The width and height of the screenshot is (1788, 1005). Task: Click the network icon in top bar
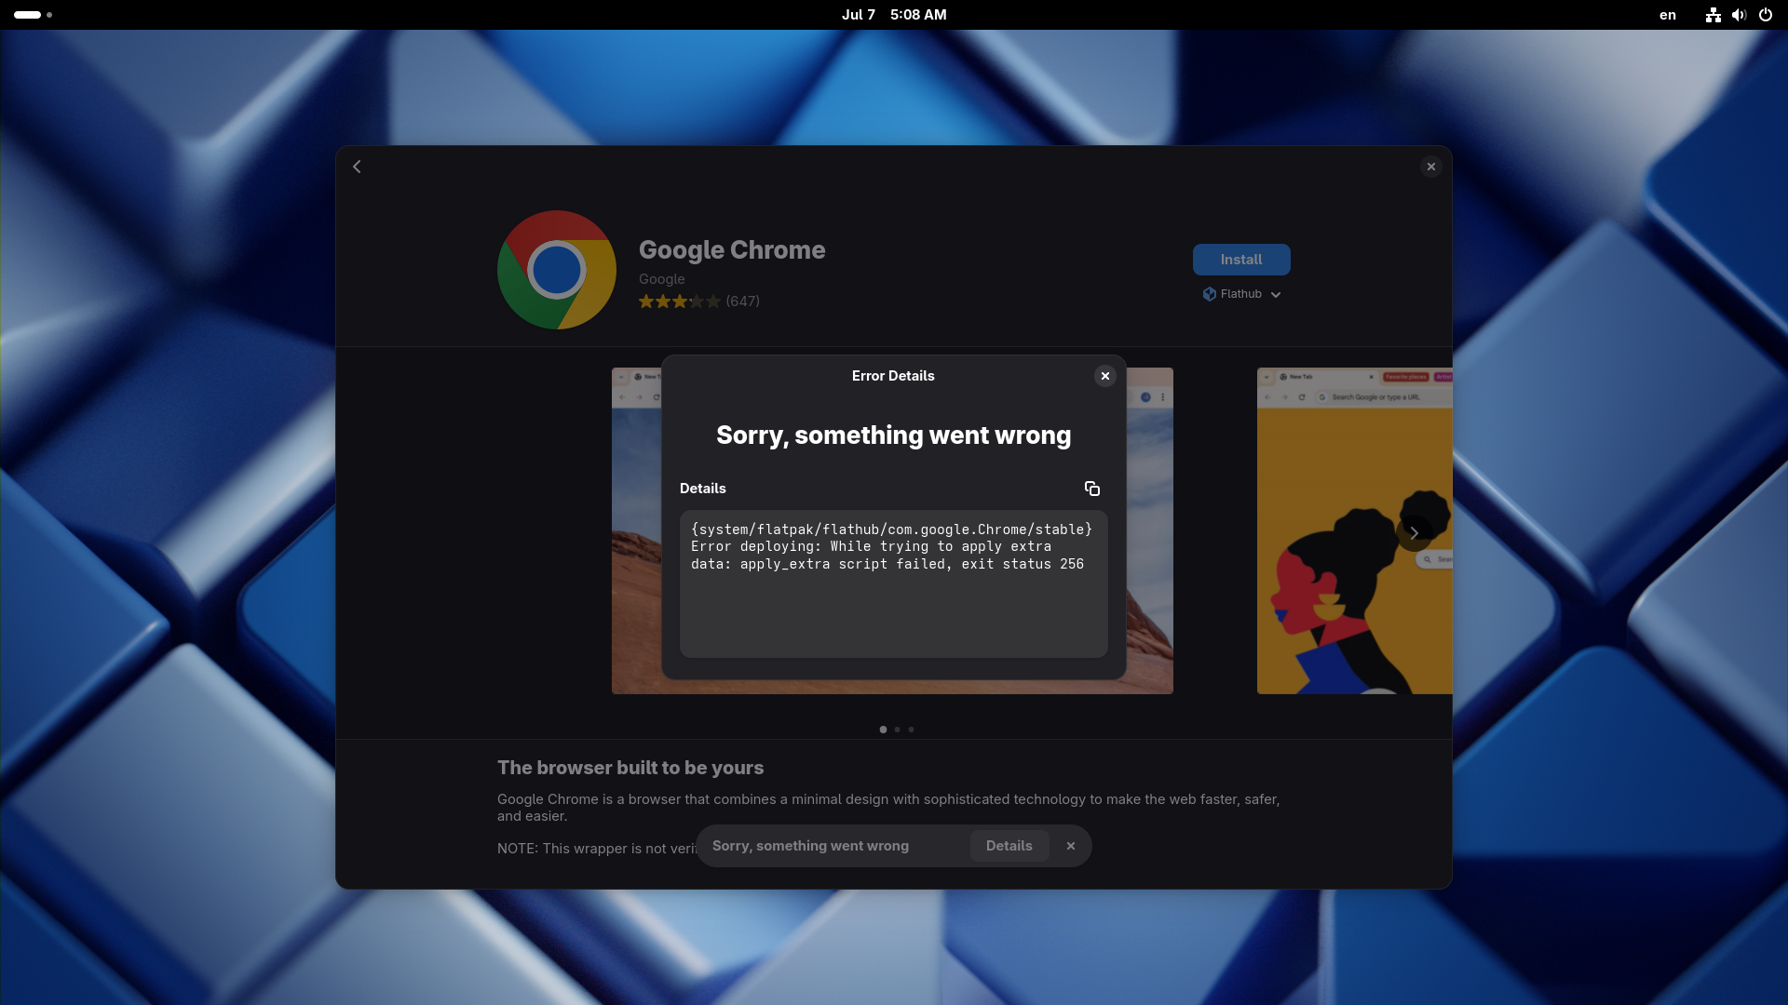(1713, 15)
